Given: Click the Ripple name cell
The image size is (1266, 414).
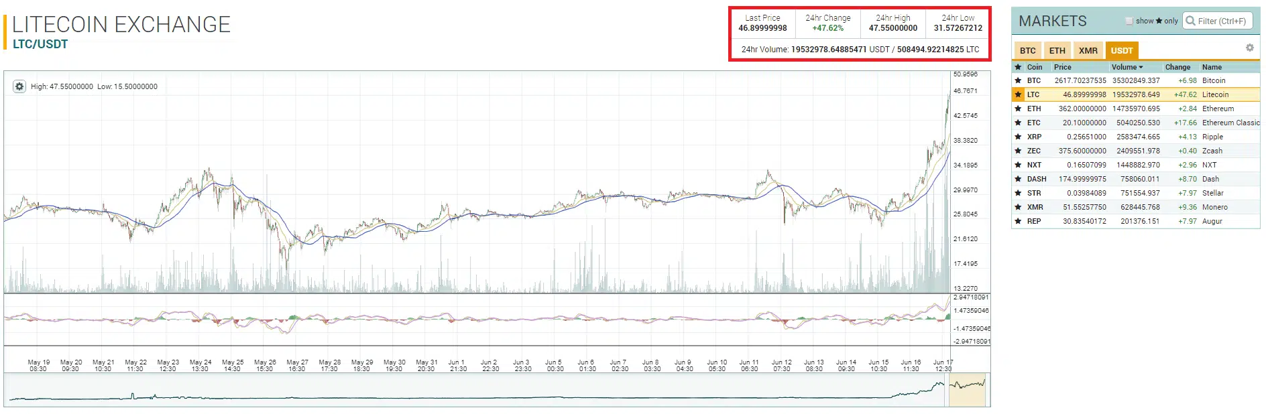Looking at the screenshot, I should pyautogui.click(x=1212, y=137).
